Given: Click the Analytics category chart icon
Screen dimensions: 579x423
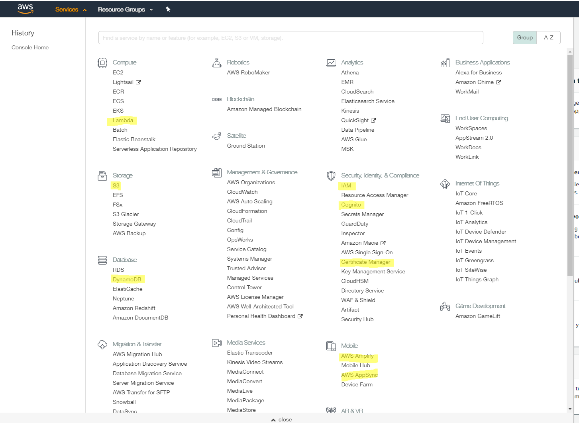Looking at the screenshot, I should tap(331, 63).
